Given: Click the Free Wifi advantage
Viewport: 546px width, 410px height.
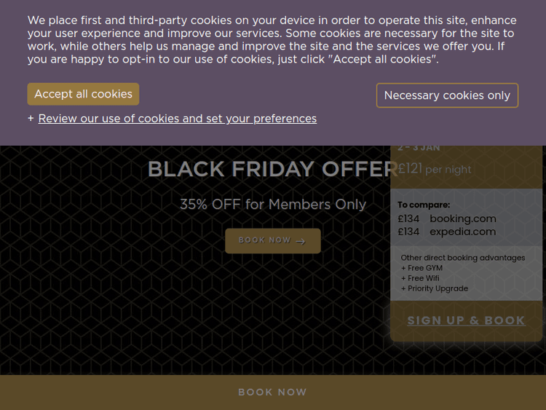Looking at the screenshot, I should [423, 278].
